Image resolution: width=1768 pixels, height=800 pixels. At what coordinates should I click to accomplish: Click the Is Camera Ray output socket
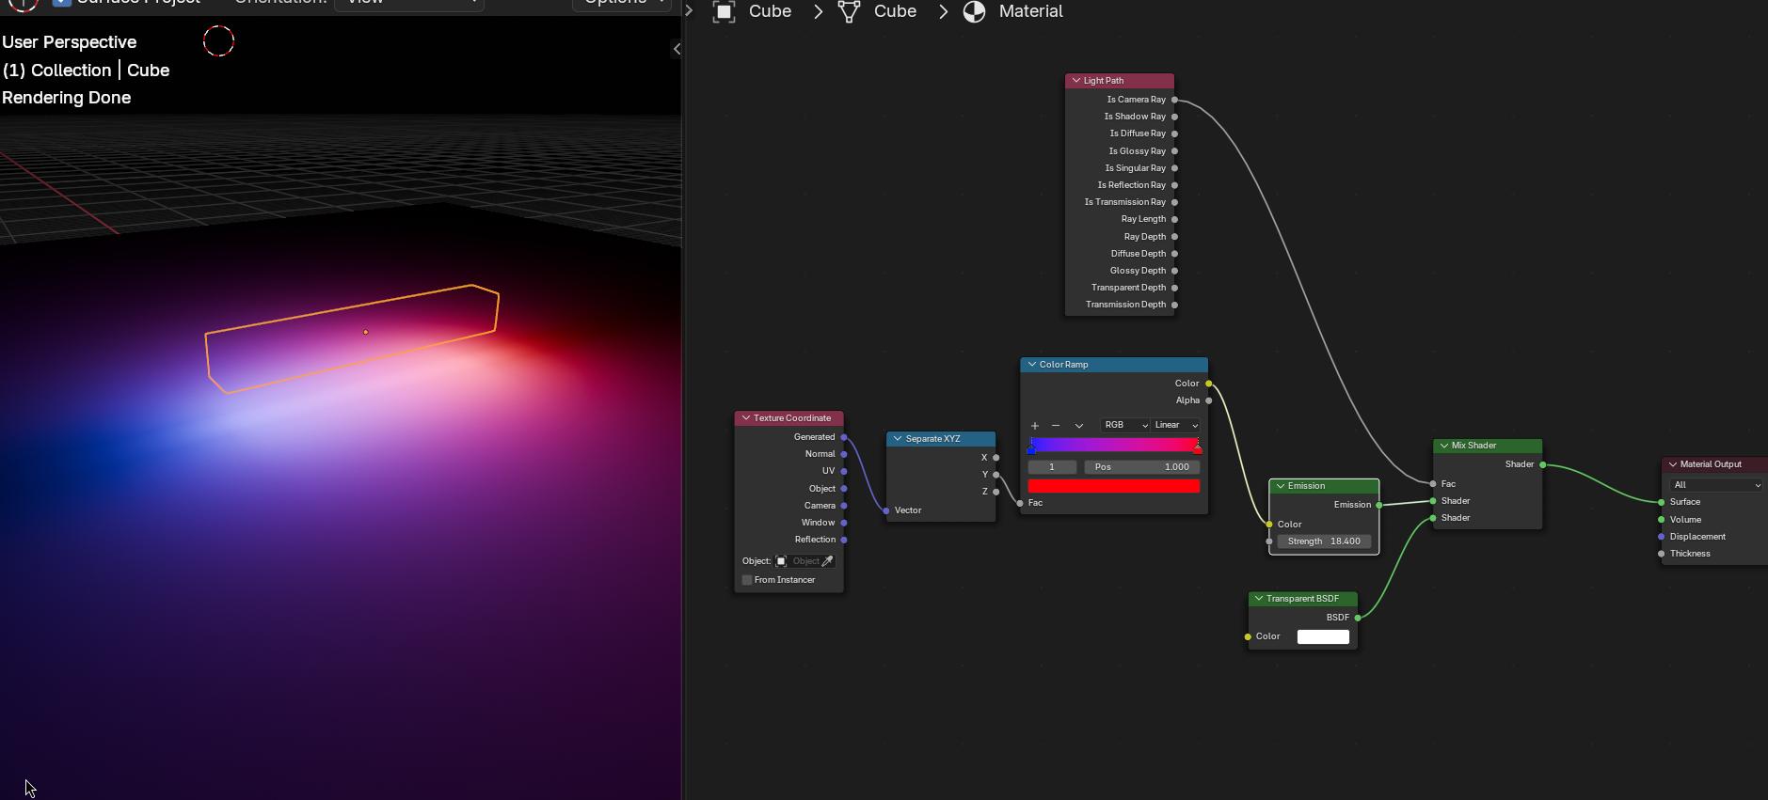click(x=1174, y=100)
